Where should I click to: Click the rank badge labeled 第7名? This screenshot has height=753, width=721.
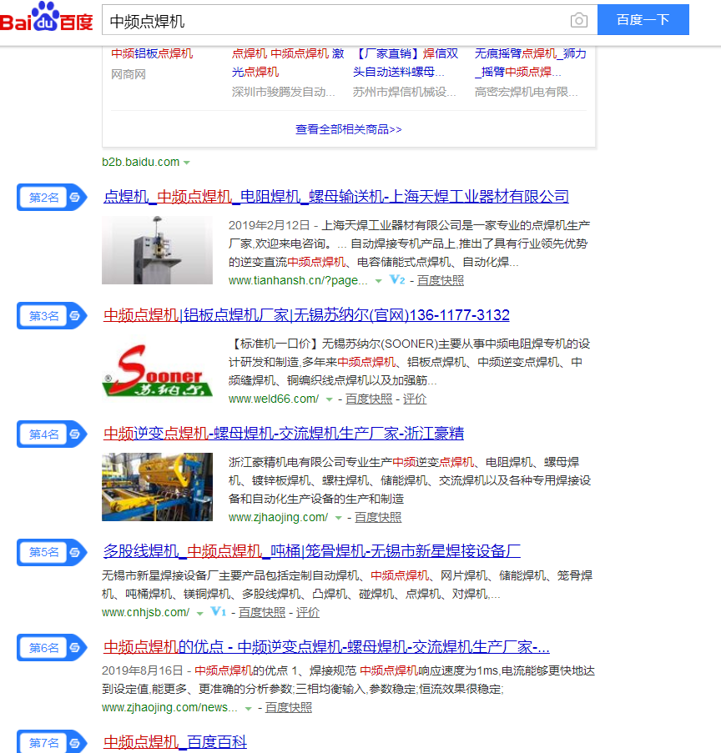click(x=52, y=742)
